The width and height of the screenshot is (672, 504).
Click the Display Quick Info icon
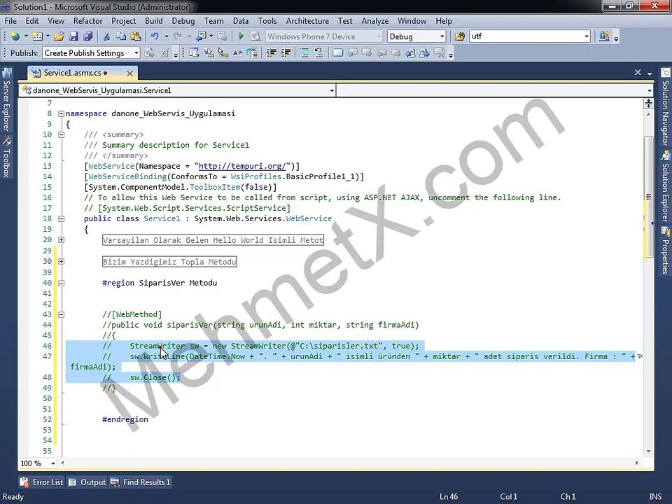223,52
